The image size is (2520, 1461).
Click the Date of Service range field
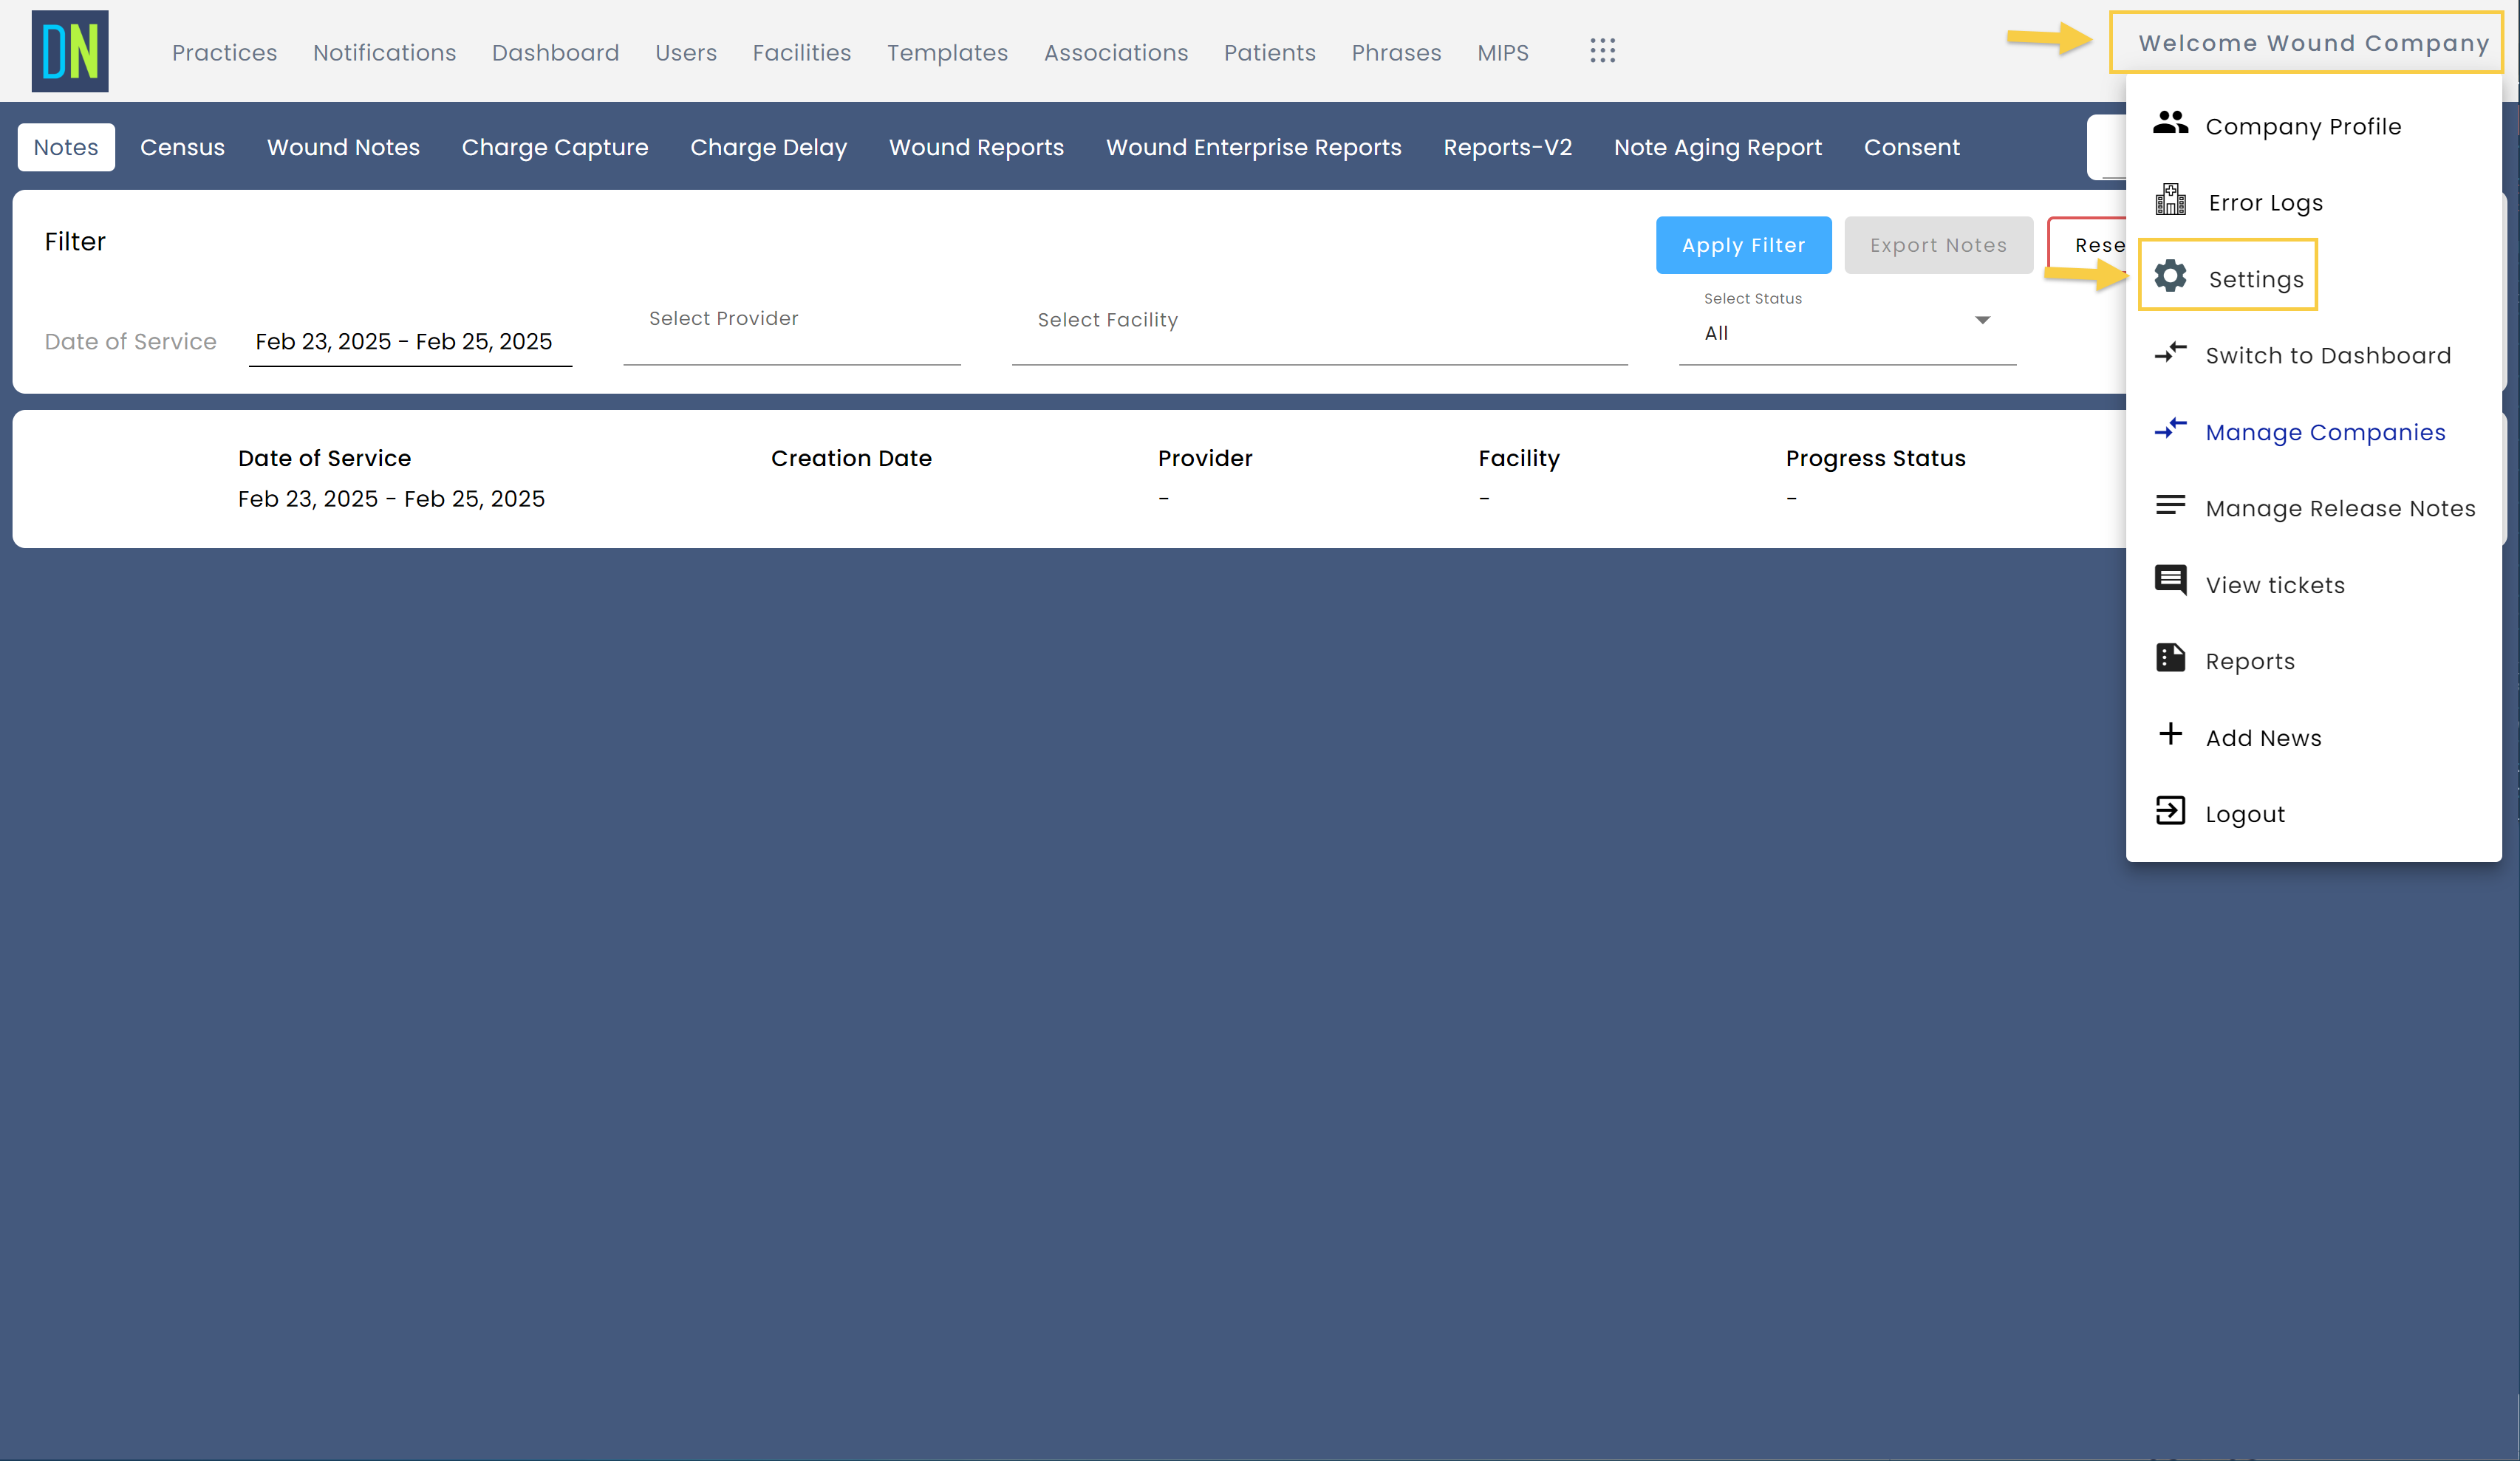coord(410,342)
